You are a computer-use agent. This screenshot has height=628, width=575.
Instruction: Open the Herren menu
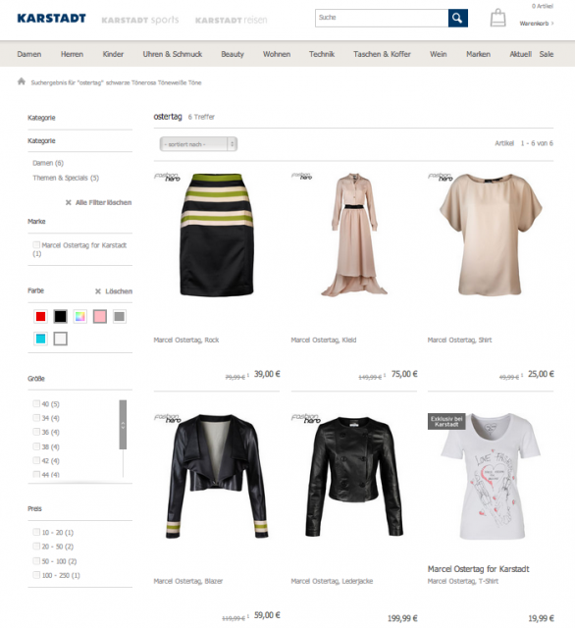click(x=72, y=54)
